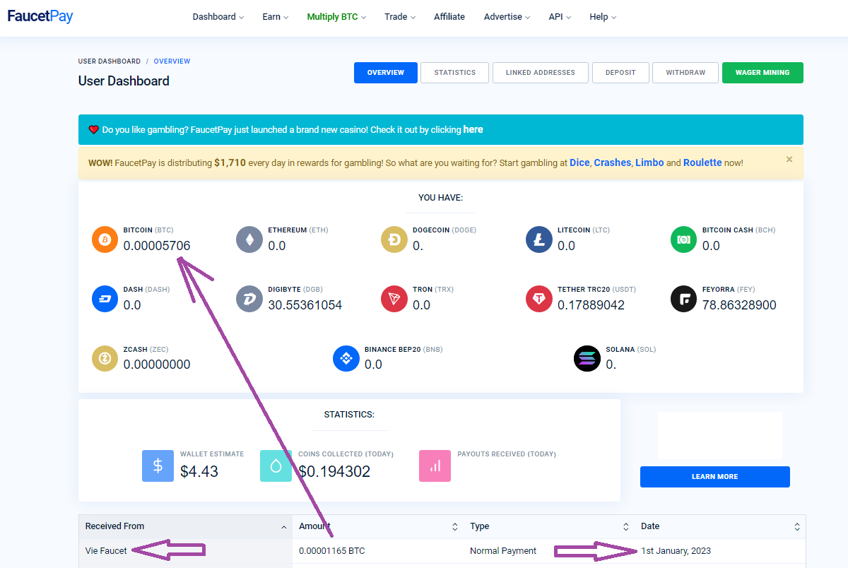Screen dimensions: 848x568
Task: Click the Bitcoin balance 0.00005706
Action: coord(157,246)
